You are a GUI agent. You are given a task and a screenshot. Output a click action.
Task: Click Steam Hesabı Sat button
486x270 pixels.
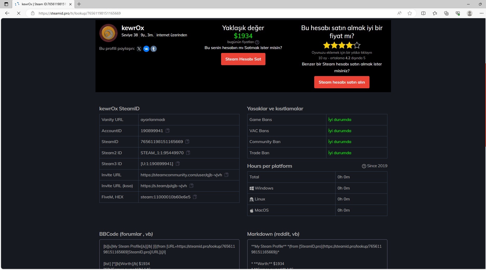click(x=243, y=59)
